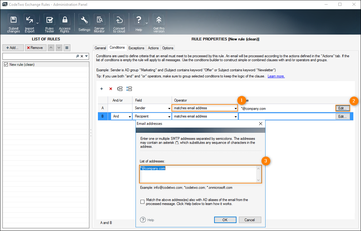Viewport: 361px width, 231px height.
Task: Select New rule (clean) in the rules list
Action: click(46, 65)
